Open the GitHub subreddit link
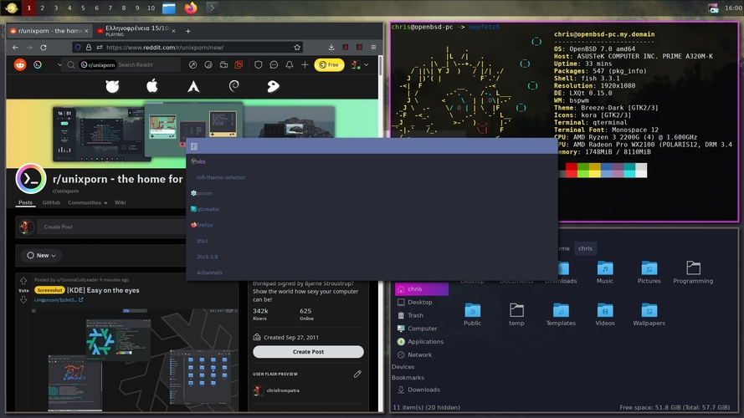 (51, 202)
